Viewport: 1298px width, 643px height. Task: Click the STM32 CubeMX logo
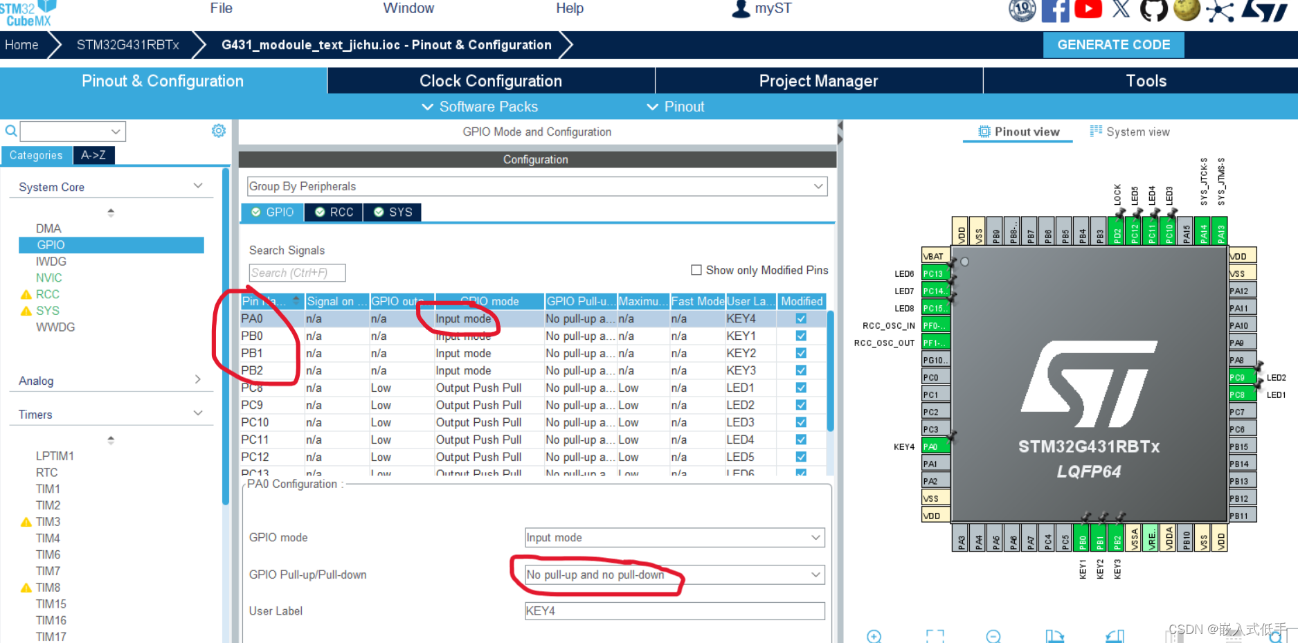28,13
